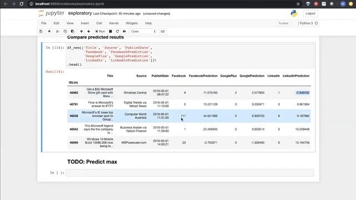The image size is (356, 200).
Task: Interrupt the kernel with stop icon
Action: point(111,31)
